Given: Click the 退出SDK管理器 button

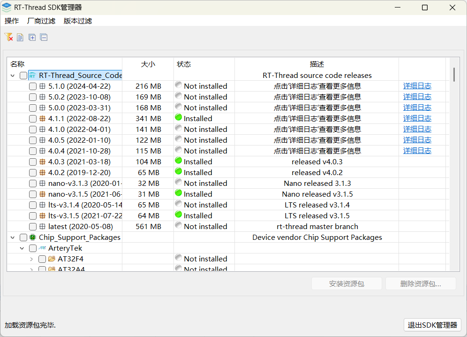Looking at the screenshot, I should pos(432,325).
